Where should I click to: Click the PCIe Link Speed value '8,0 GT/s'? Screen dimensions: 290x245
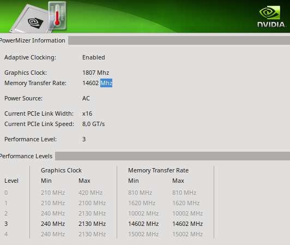click(93, 124)
